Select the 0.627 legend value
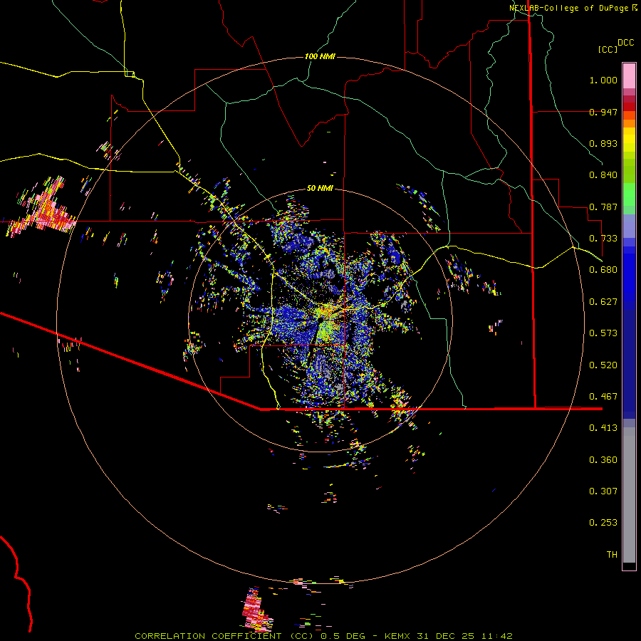This screenshot has height=641, width=641. pos(603,302)
